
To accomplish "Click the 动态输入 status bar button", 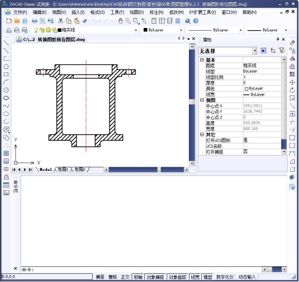I will click(247, 277).
